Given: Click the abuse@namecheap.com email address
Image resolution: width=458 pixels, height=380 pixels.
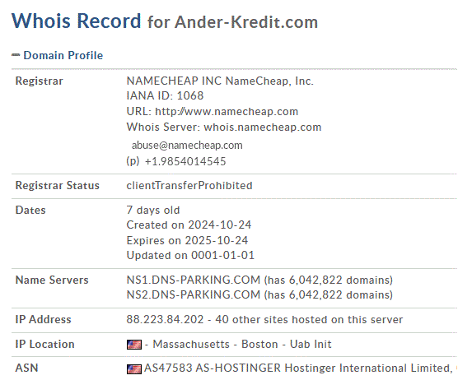Looking at the screenshot, I should [187, 145].
